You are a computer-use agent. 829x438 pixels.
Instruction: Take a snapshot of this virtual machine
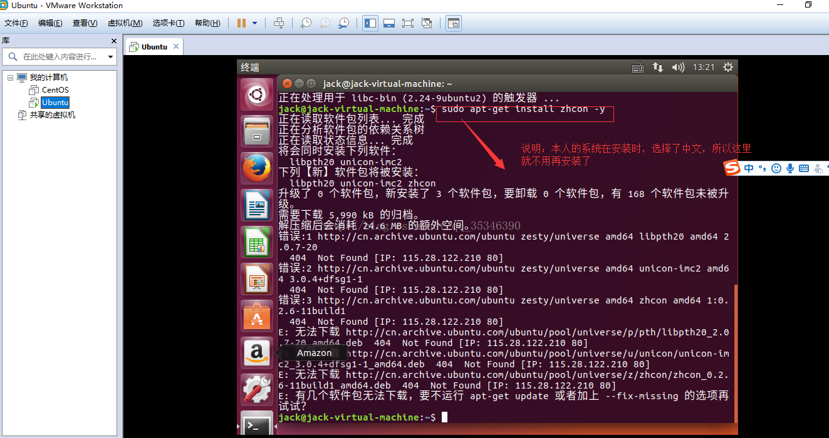[305, 23]
